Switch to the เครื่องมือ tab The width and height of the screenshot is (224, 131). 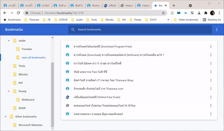(x=111, y=6)
